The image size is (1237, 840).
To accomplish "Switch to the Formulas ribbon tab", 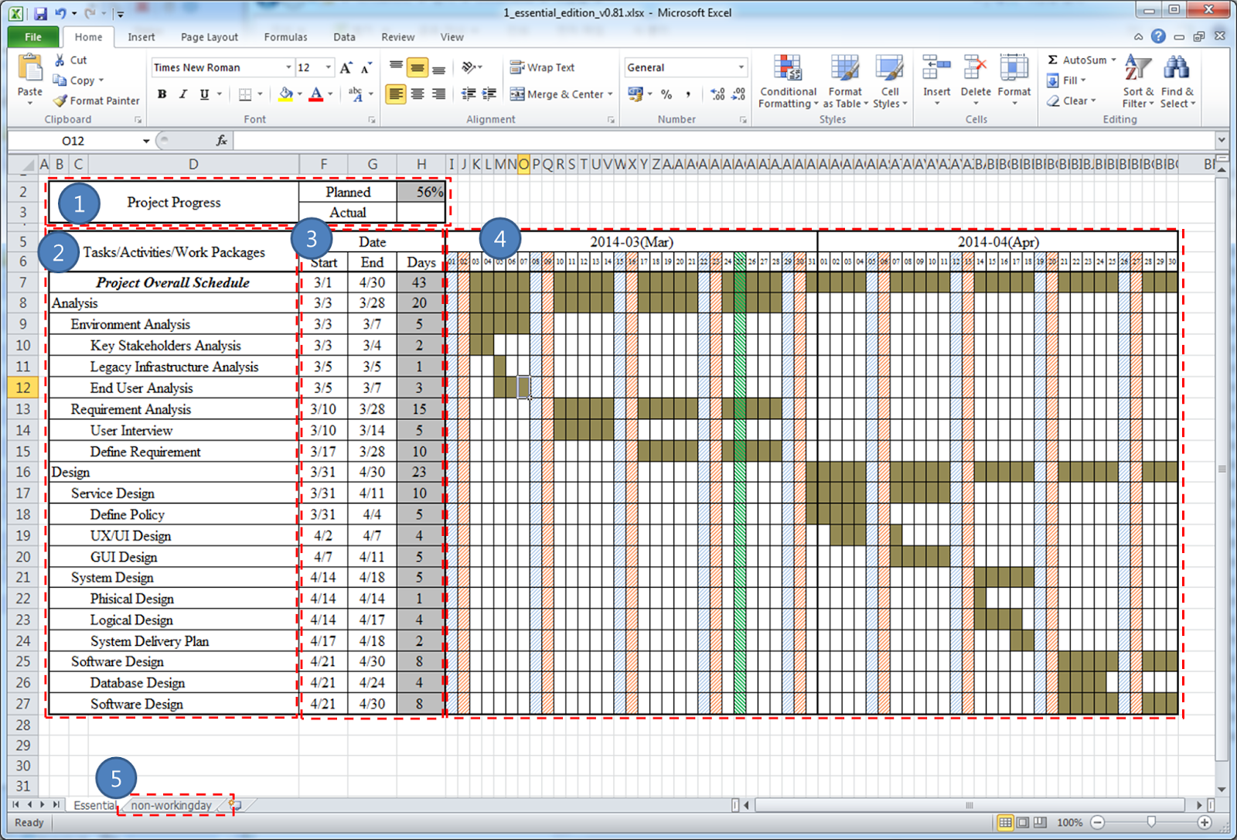I will (285, 36).
